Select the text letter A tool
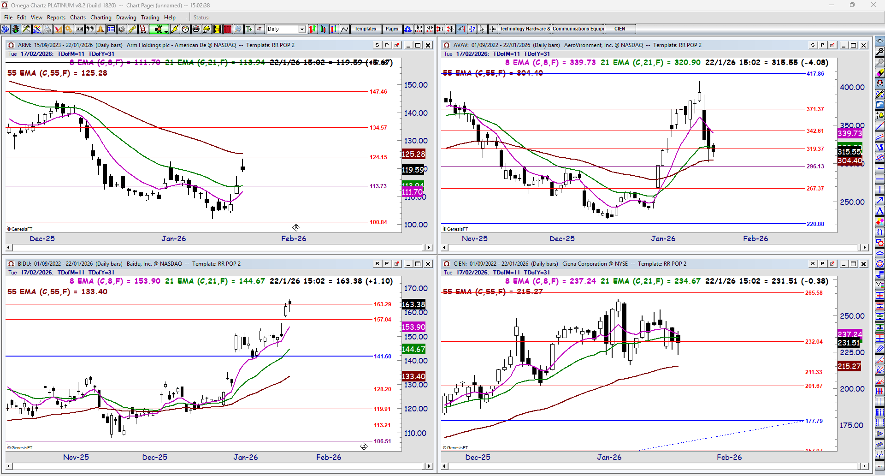 [x=880, y=211]
